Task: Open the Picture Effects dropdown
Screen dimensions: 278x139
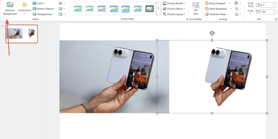Action: tap(174, 9)
